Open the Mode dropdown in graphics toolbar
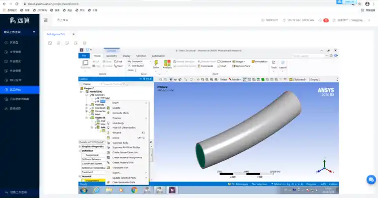378x198 pixels. point(234,79)
